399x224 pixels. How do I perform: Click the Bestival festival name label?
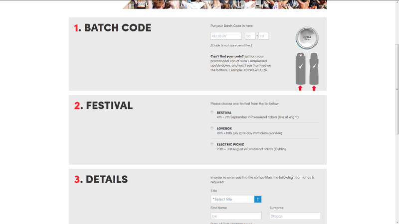[x=224, y=113]
